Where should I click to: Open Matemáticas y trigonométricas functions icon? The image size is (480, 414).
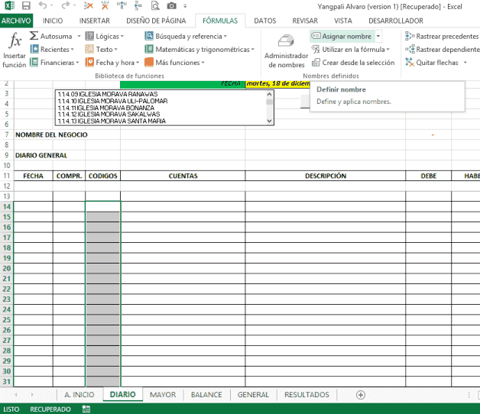coord(149,49)
